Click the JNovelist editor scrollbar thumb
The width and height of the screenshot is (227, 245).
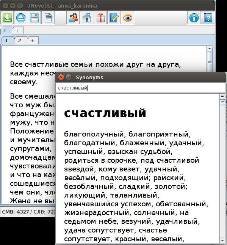coord(210,62)
